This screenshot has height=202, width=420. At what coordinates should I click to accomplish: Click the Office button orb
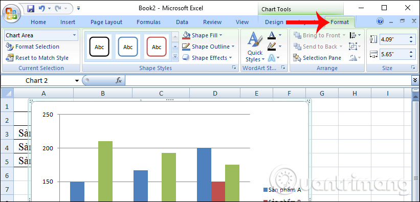12,13
